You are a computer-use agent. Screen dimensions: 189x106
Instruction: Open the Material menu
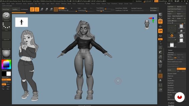coord(64,4)
